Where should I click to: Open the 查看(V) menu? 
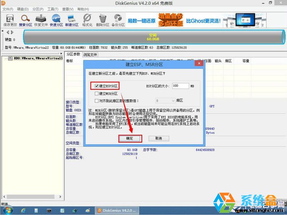(x=68, y=9)
